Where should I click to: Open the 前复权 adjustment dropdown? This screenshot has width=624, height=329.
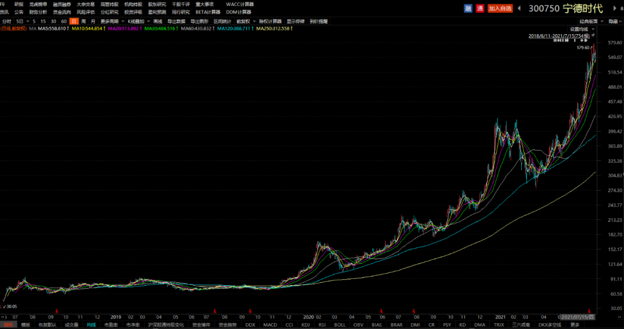245,21
